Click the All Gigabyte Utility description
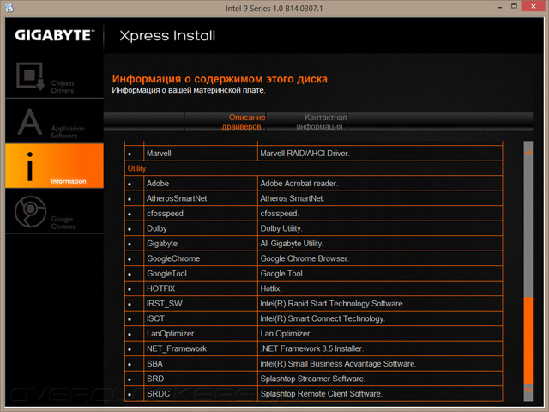 pyautogui.click(x=292, y=244)
